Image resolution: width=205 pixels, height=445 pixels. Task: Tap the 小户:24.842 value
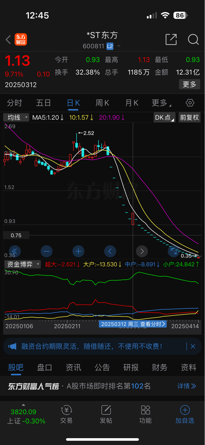[181, 264]
